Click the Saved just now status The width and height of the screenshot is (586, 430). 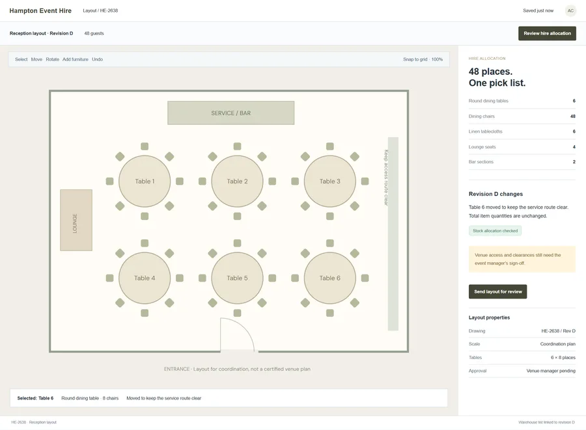[x=538, y=11]
